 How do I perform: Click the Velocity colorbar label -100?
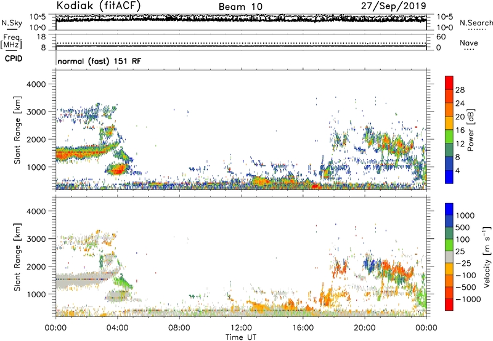click(x=466, y=275)
